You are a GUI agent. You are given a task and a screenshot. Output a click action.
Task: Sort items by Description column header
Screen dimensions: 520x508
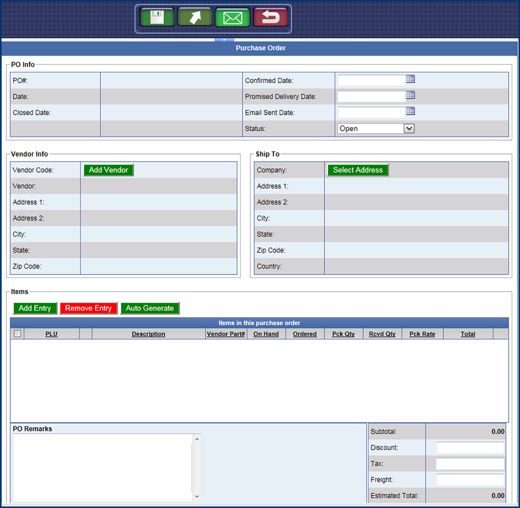tap(148, 334)
